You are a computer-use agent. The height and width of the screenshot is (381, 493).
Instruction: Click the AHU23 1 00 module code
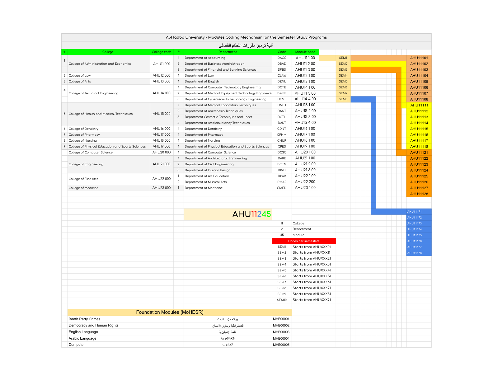[305, 188]
